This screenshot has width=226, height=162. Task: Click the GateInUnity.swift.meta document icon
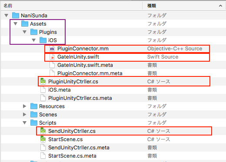click(x=52, y=65)
